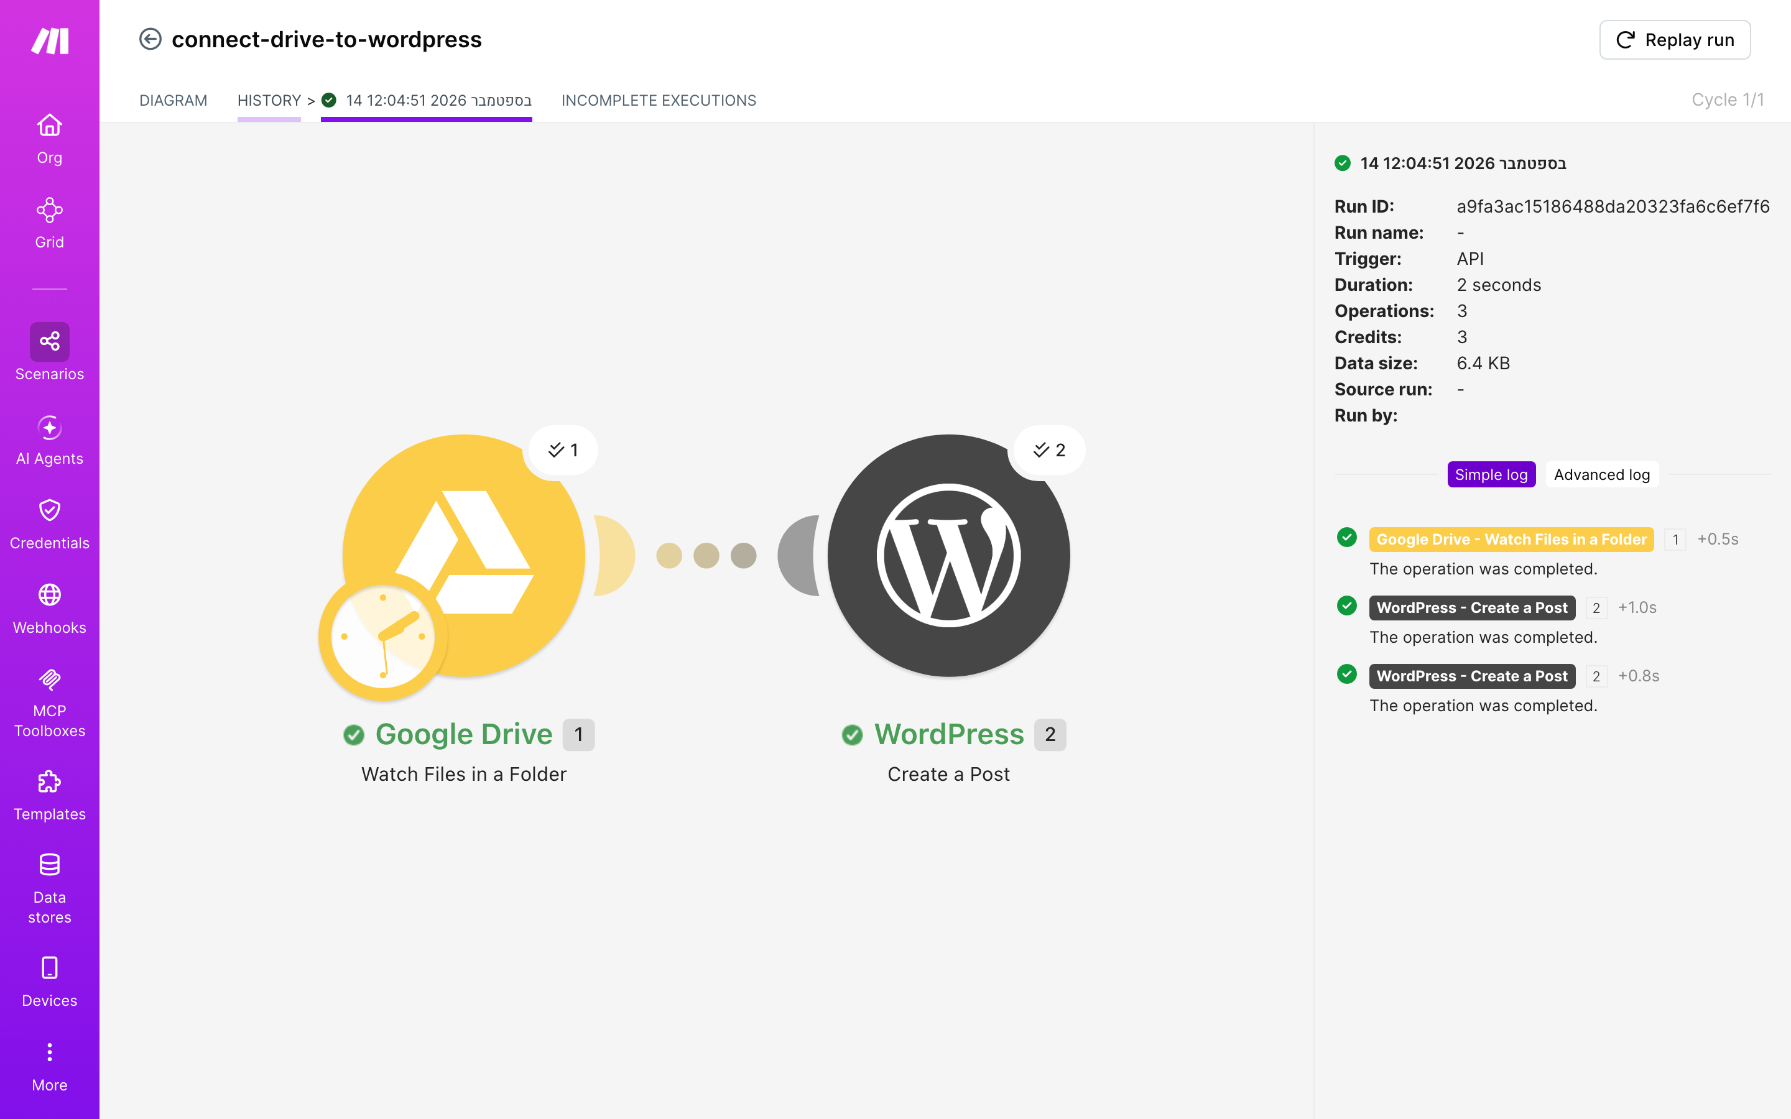Open the Templates section

50,795
